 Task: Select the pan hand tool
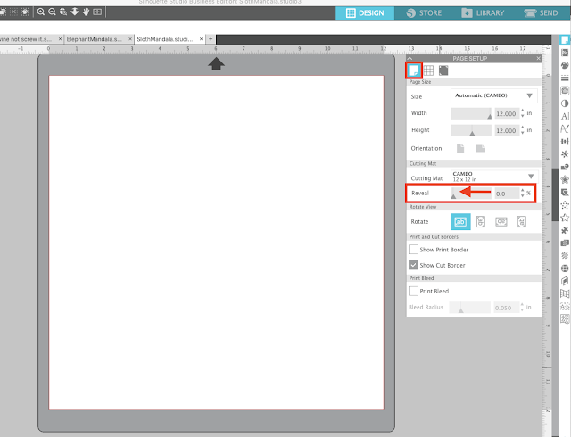(86, 12)
